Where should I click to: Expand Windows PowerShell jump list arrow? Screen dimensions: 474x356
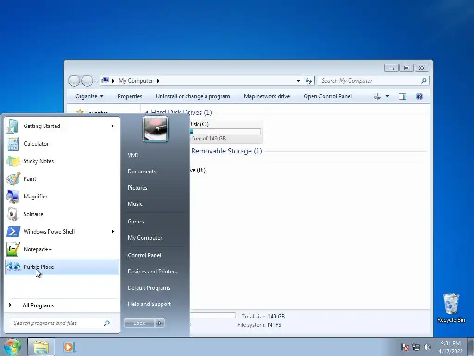point(113,232)
